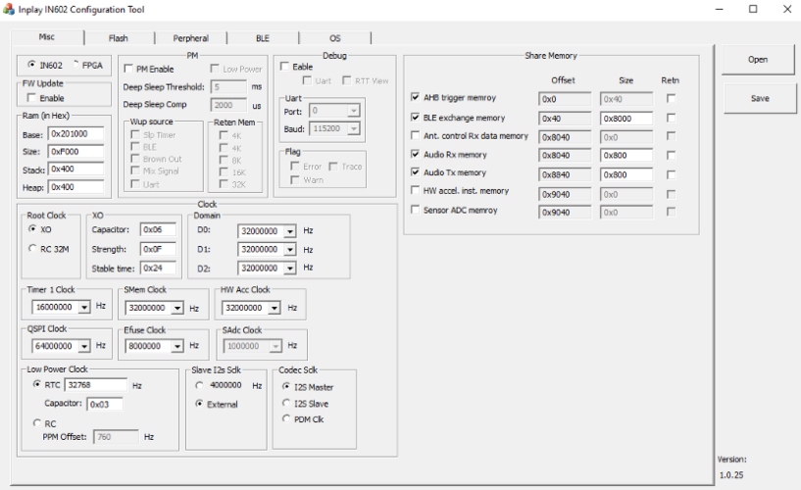This screenshot has width=801, height=490.
Task: Click the Ram Size input field
Action: click(x=75, y=152)
